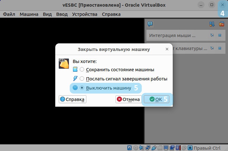Maximize the VirtualBox window
228x151 pixels.
click(x=212, y=5)
